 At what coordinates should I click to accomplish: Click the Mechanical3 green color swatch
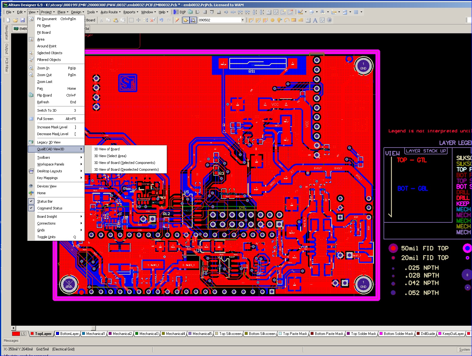point(137,334)
